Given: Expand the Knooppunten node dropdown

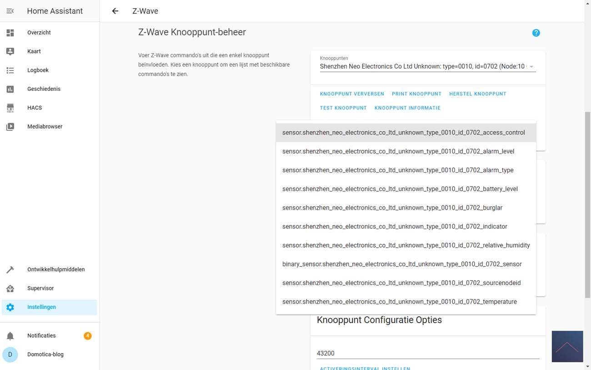Looking at the screenshot, I should pyautogui.click(x=531, y=67).
